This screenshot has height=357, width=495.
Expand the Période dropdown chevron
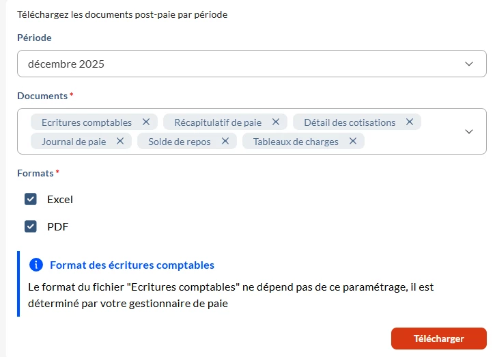coord(469,64)
